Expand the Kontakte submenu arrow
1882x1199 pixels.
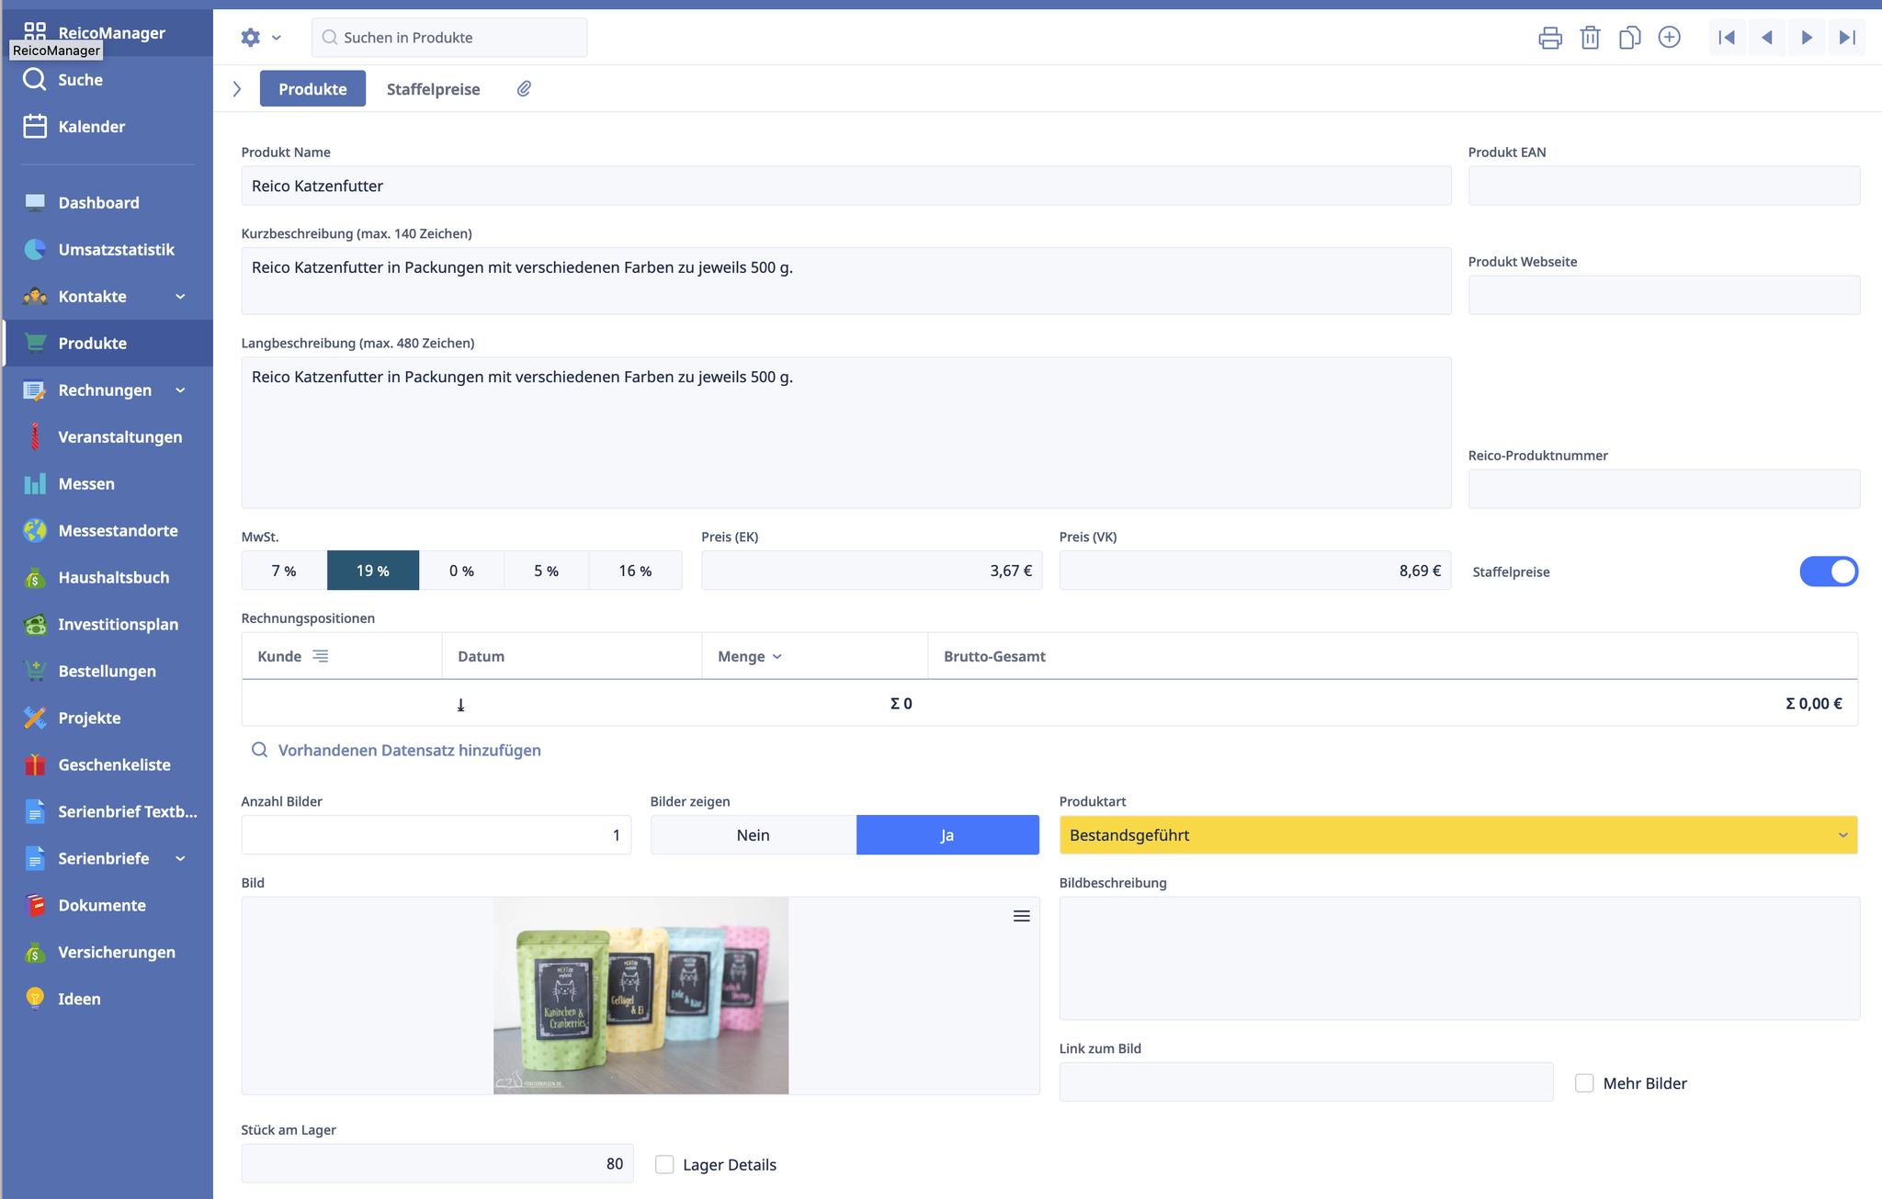[180, 296]
